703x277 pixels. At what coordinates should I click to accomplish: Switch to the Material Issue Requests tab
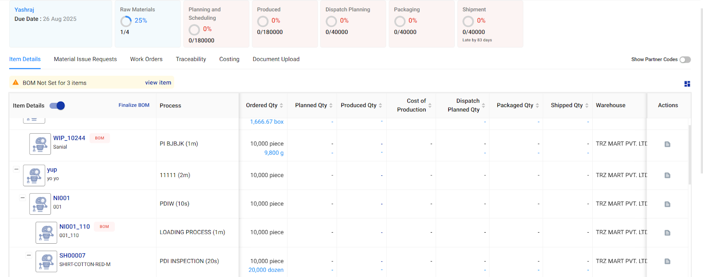point(85,59)
